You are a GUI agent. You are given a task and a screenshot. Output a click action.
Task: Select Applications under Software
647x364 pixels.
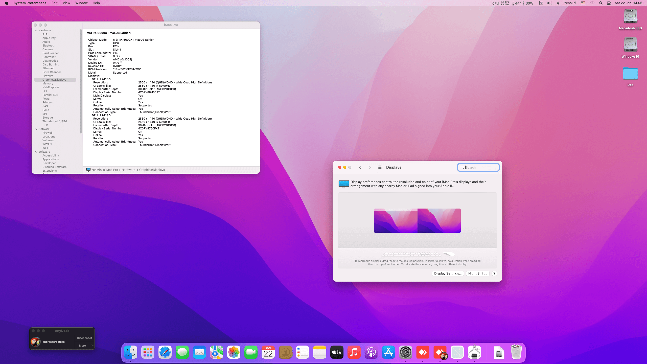51,160
